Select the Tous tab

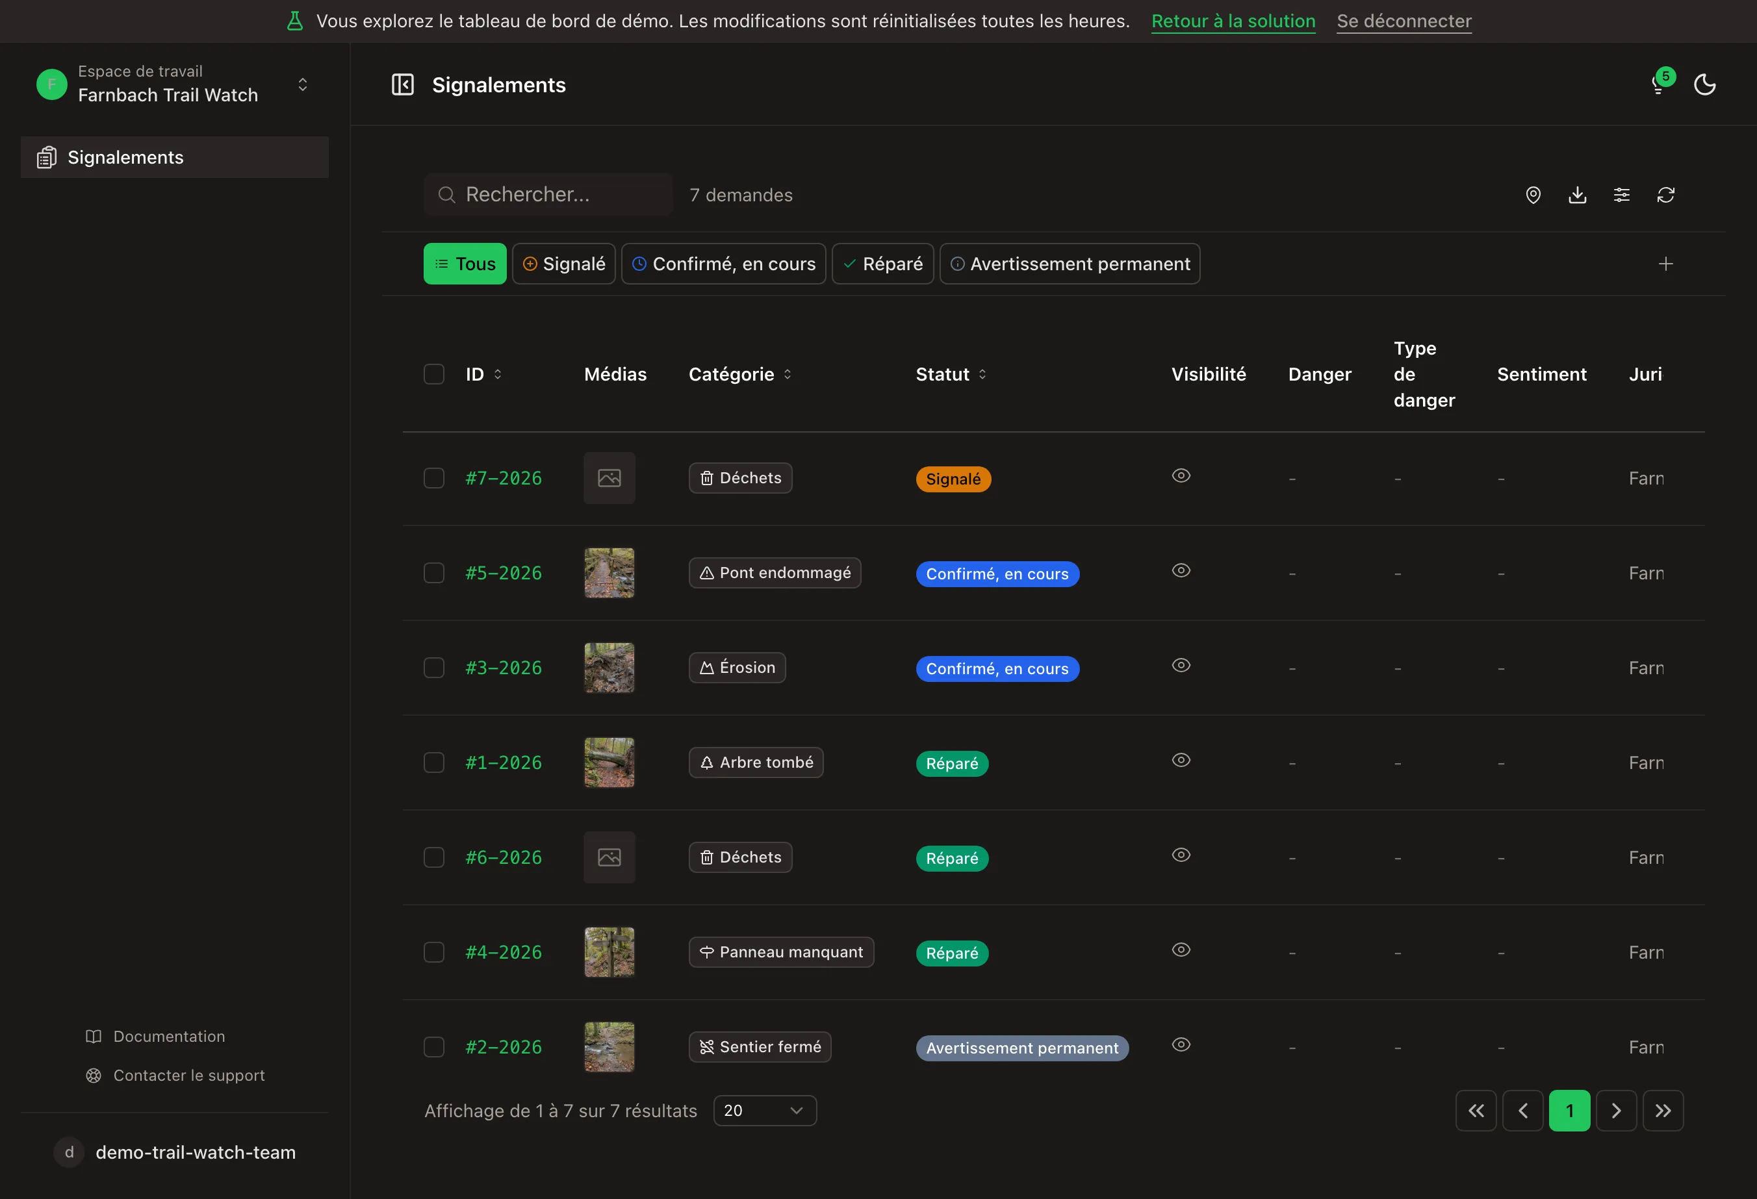(x=465, y=264)
